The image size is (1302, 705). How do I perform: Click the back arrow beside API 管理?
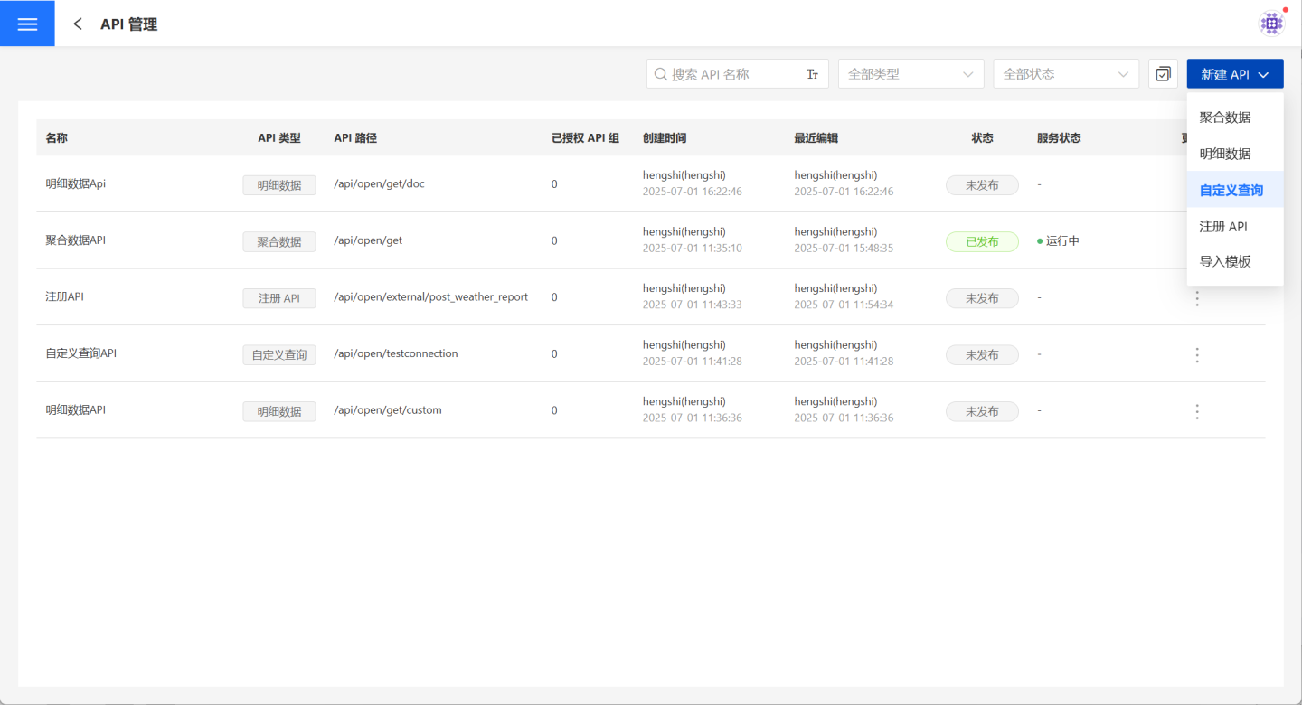(x=78, y=24)
